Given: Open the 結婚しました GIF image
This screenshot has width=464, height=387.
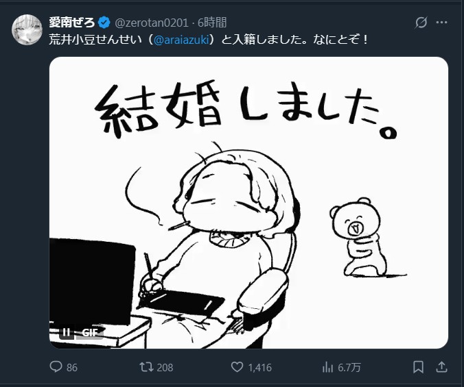Looking at the screenshot, I should tap(248, 203).
